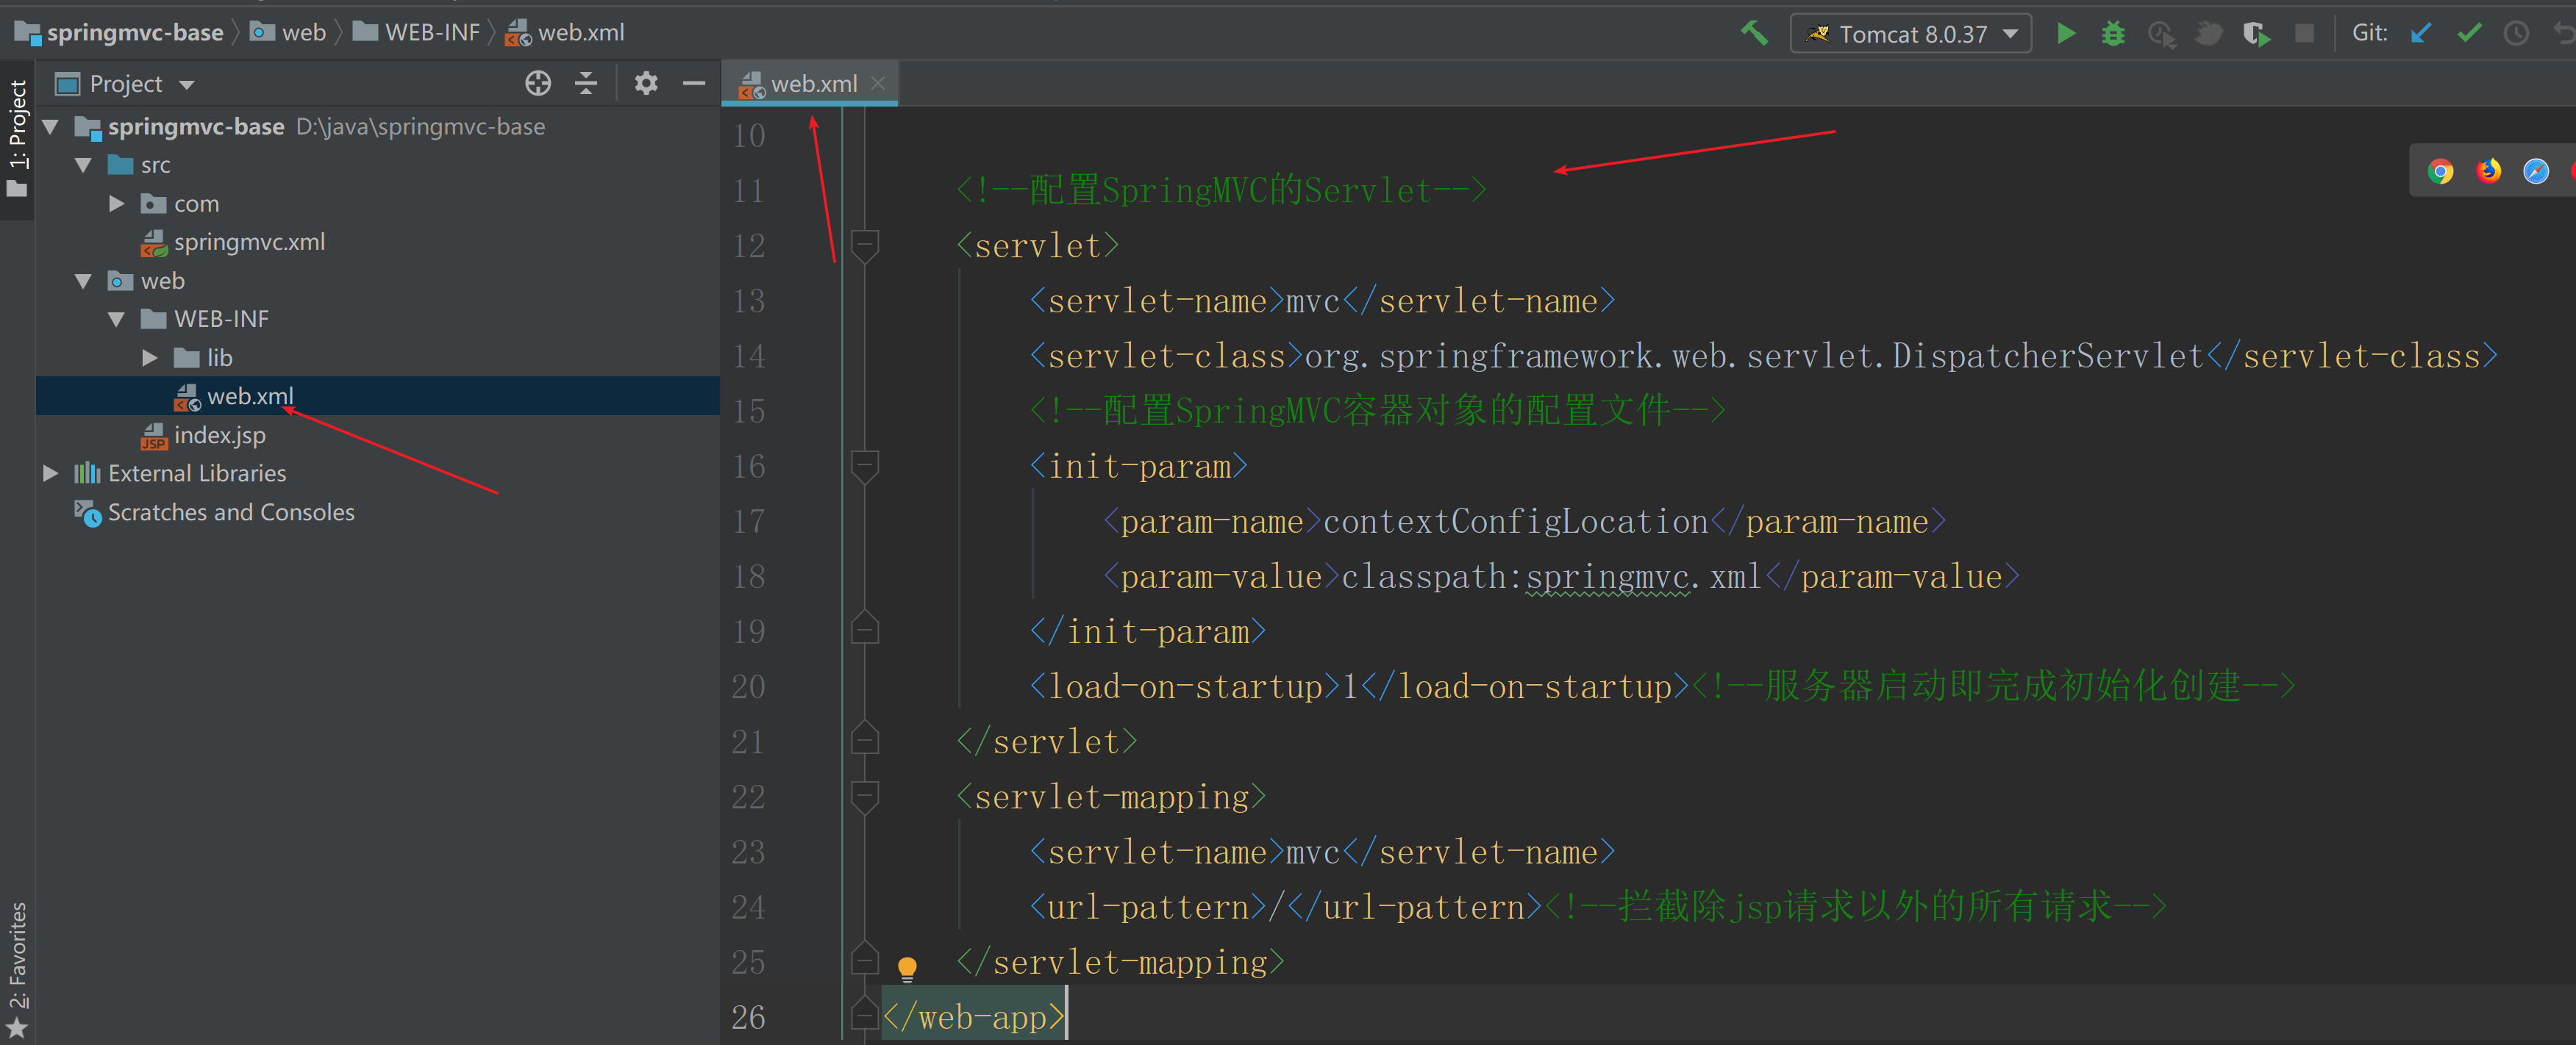Viewport: 2576px width, 1045px height.
Task: Open the Tomcat 8.0.37 run configuration dropdown
Action: [x=1911, y=34]
